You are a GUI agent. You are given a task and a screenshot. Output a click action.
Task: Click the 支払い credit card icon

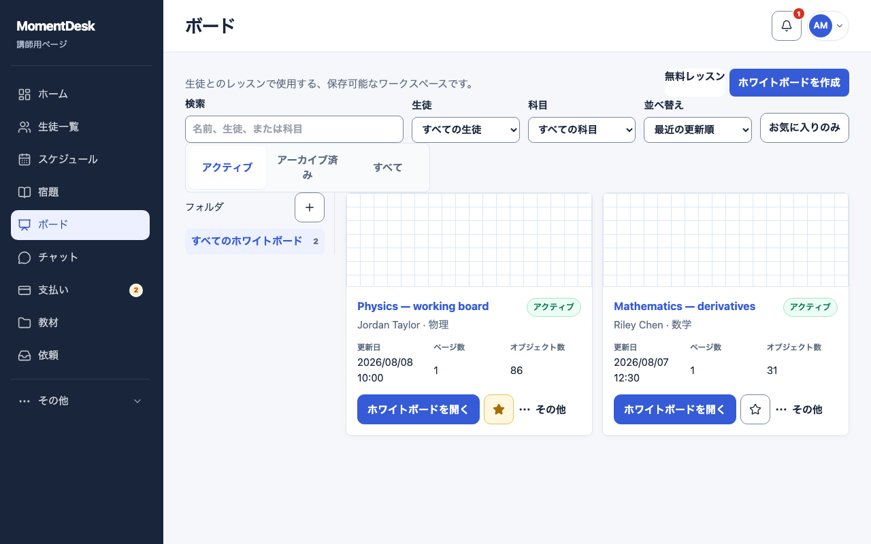coord(24,290)
